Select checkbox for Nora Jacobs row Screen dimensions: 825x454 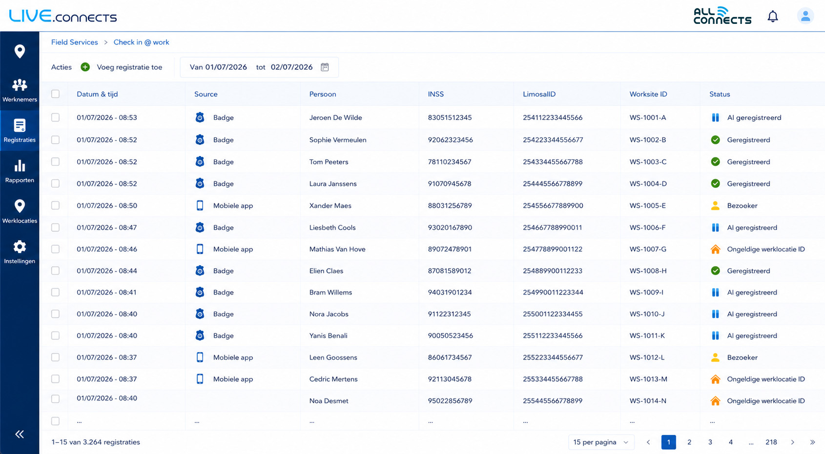point(56,314)
